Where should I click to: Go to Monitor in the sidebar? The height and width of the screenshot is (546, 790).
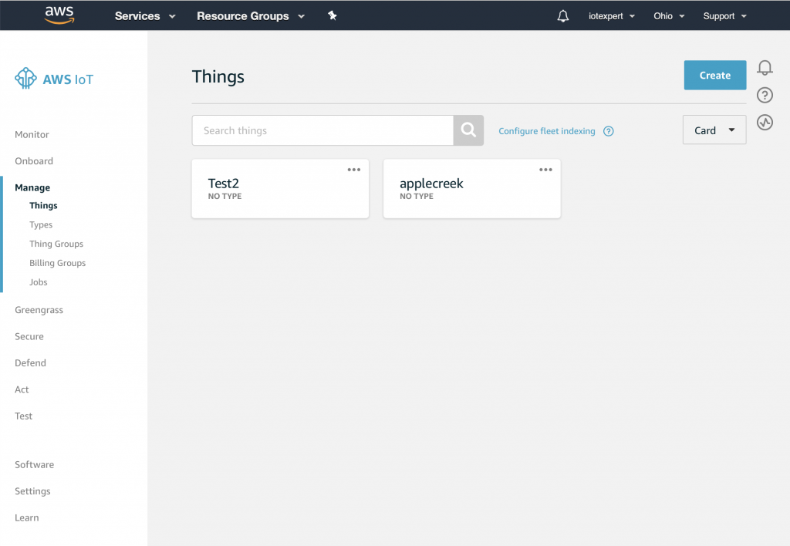coord(32,134)
